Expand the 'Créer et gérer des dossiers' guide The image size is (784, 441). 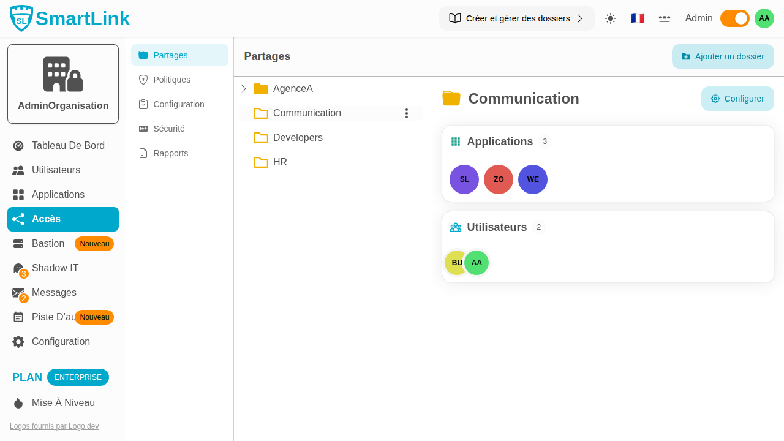coord(516,18)
